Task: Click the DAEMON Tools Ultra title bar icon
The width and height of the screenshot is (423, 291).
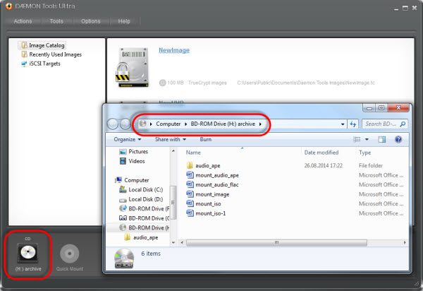Action: [x=8, y=6]
